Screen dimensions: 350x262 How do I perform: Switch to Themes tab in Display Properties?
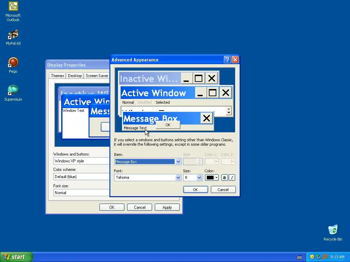click(x=57, y=76)
